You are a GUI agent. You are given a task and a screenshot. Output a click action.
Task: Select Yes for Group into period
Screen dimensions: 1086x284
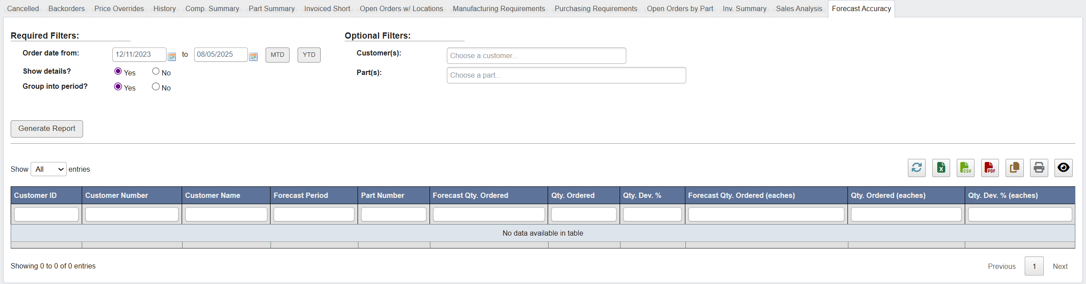118,87
